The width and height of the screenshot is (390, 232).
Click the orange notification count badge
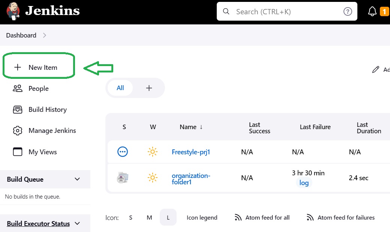point(384,12)
